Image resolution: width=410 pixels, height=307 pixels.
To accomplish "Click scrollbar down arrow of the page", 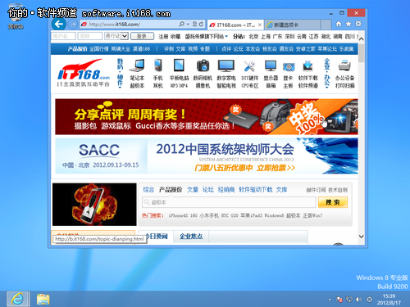I will point(362,237).
